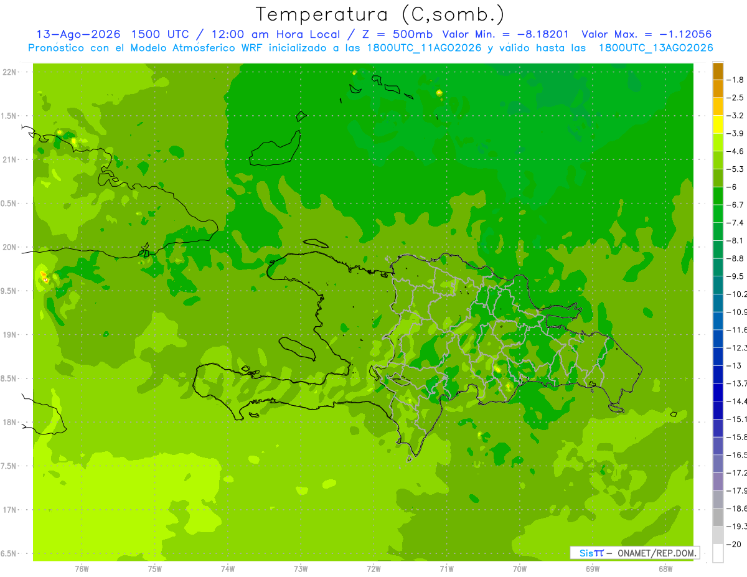This screenshot has height=577, width=747.
Task: Click the legend value '-7.4'
Action: [x=735, y=223]
